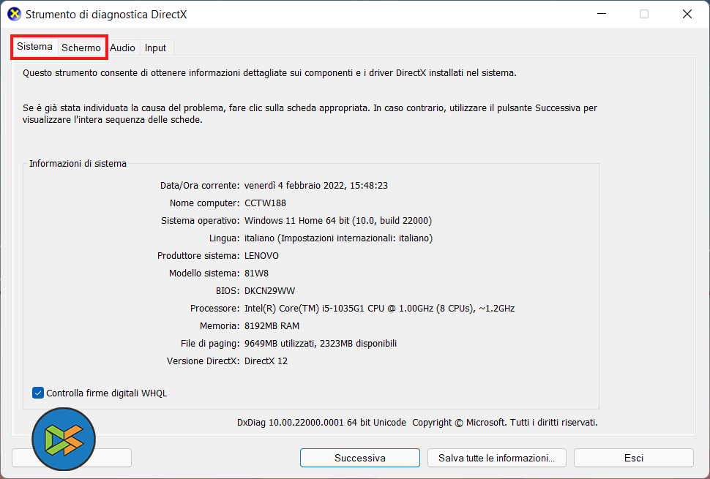Select the Audio tab

[x=122, y=48]
